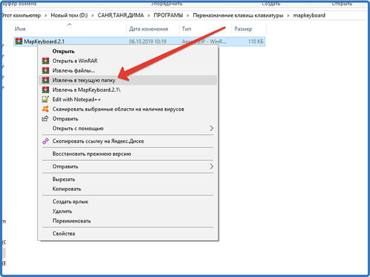This screenshot has width=370, height=277.
Task: Click the 110 КБ size value
Action: point(256,42)
